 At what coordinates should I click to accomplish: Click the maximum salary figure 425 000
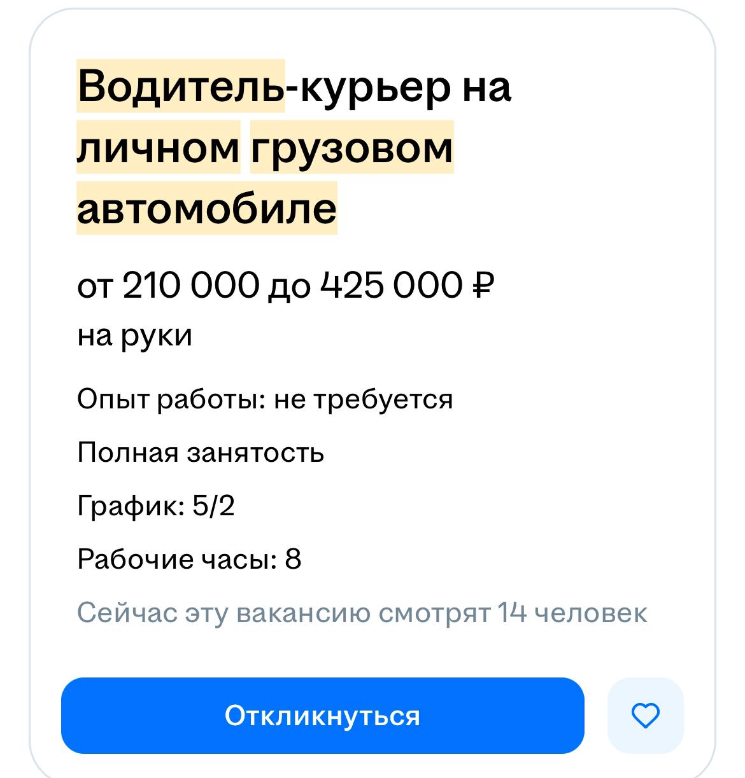pyautogui.click(x=391, y=285)
